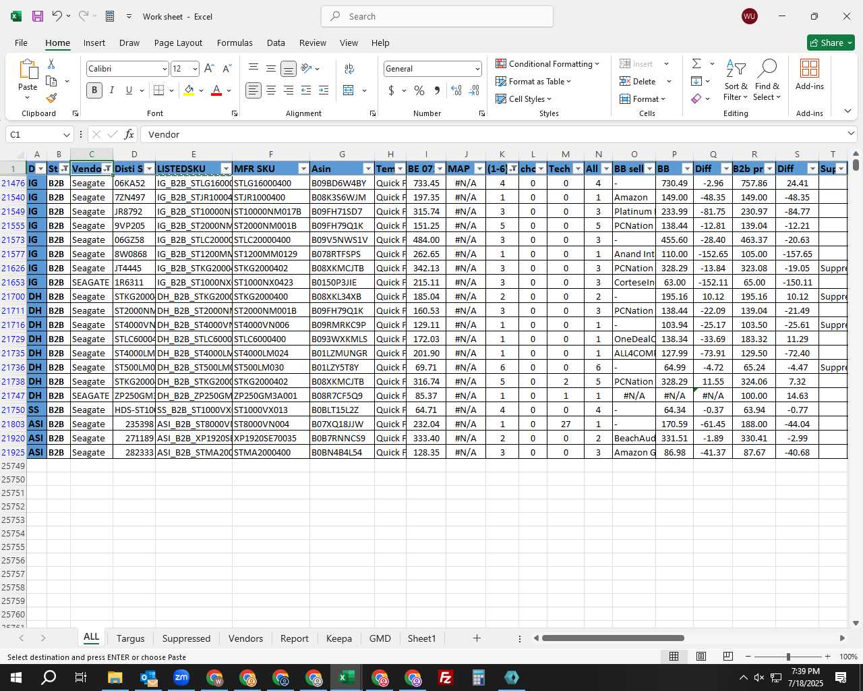Click the Decrease Decimal icon

[x=474, y=90]
